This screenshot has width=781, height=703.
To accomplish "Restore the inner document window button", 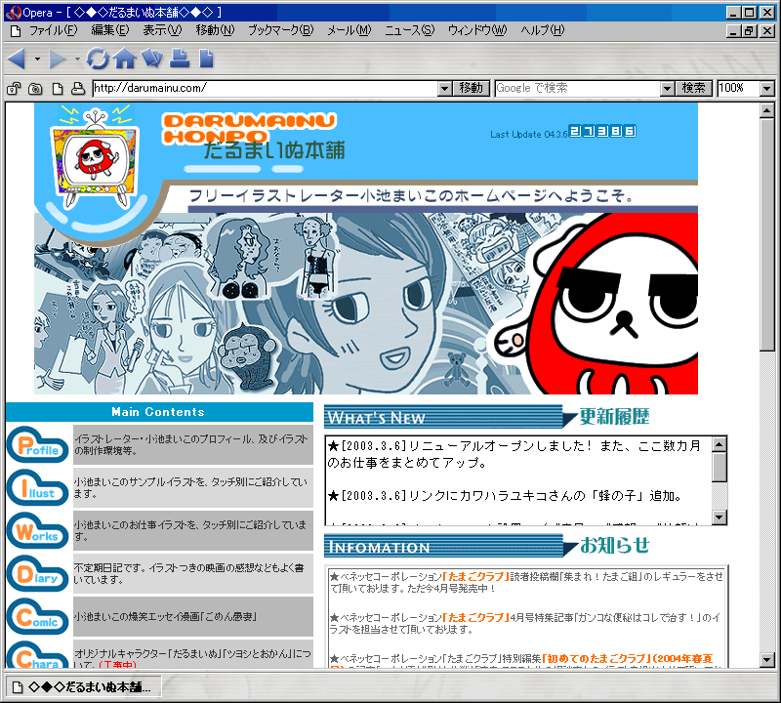I will coord(749,31).
